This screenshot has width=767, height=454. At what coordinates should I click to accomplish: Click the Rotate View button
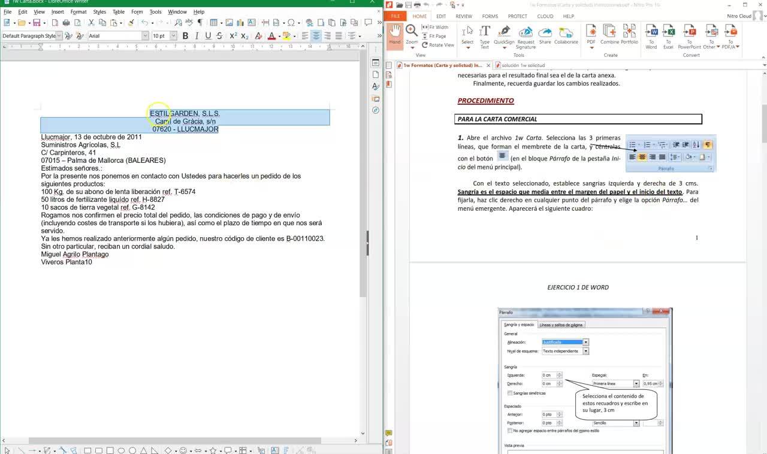[x=437, y=45]
